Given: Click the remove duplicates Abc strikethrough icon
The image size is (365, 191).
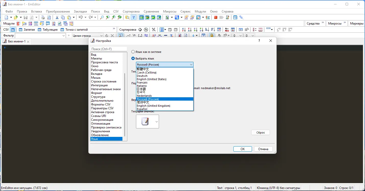Looking at the screenshot, I should pyautogui.click(x=227, y=30).
